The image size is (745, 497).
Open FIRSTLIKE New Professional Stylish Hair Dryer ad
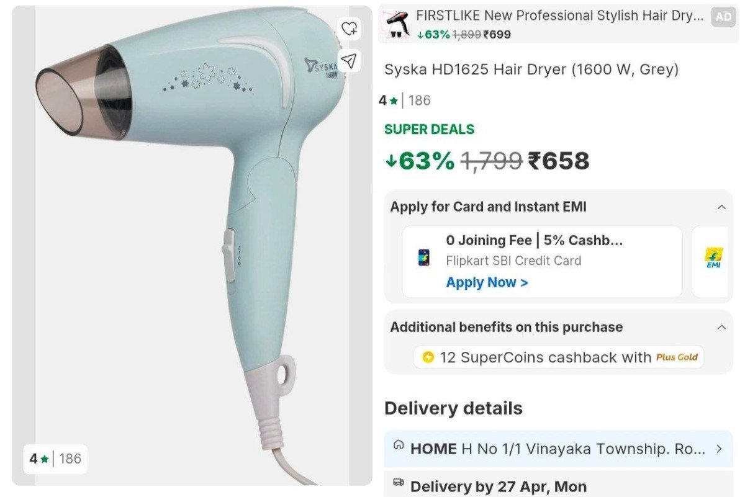[x=560, y=16]
